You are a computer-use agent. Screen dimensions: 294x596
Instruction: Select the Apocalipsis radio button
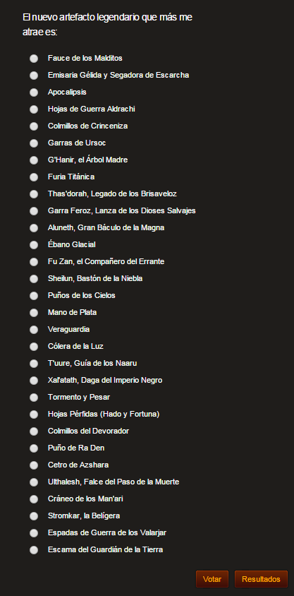click(x=34, y=93)
